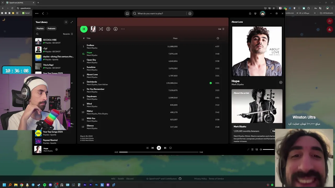This screenshot has width=335, height=188.
Task: Open Spotify profile avatar menu
Action: point(263,13)
